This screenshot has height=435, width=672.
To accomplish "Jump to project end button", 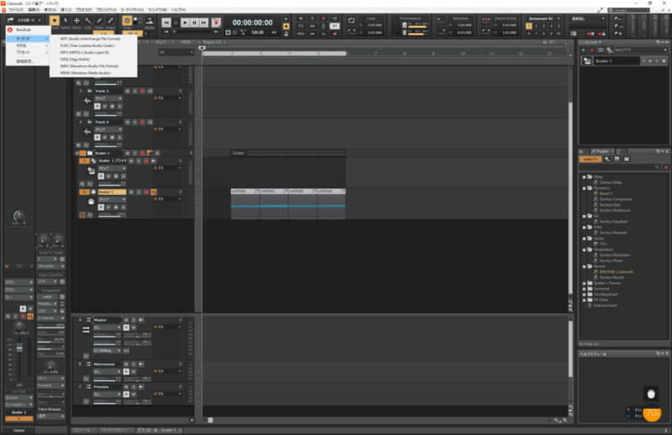I will 216,32.
